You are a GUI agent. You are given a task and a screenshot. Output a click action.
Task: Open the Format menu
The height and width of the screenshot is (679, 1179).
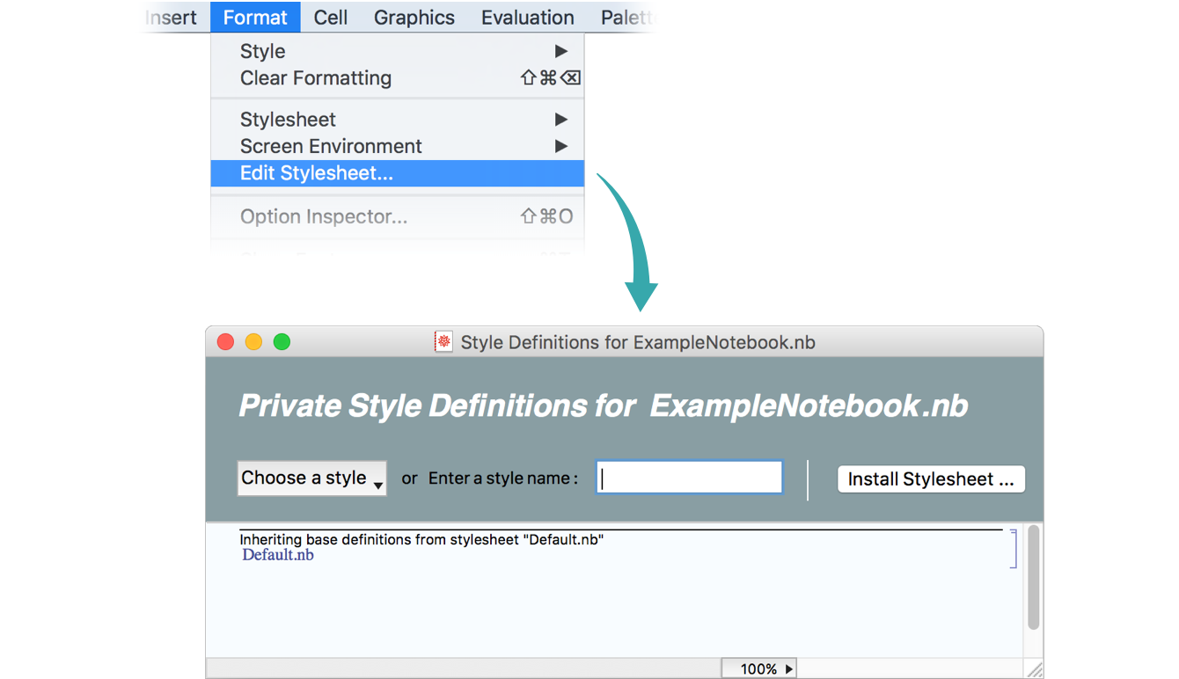(255, 18)
